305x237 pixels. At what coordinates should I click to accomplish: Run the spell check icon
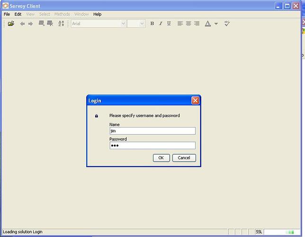tap(227, 23)
